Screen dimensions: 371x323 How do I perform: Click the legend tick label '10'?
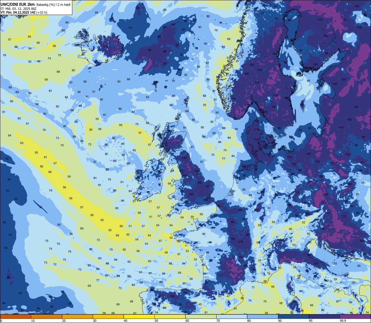(33, 321)
